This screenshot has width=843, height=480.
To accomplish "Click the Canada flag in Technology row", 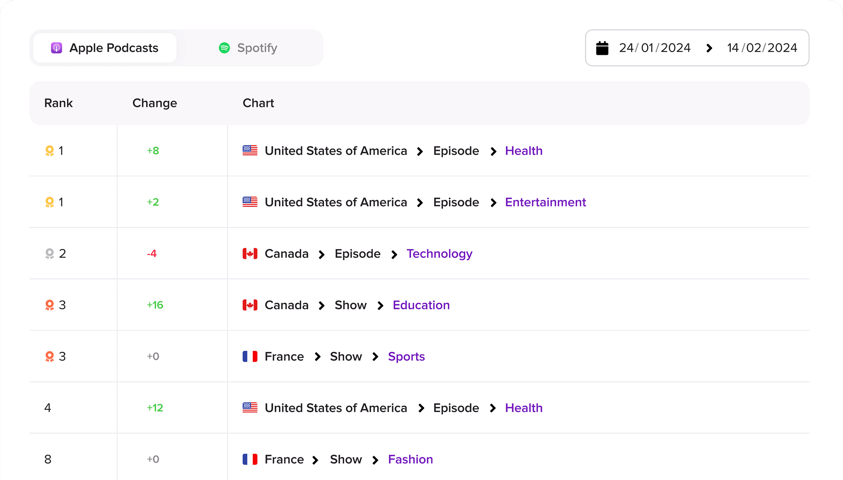I will 250,254.
